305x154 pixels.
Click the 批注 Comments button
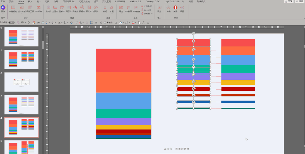click(x=300, y=1)
